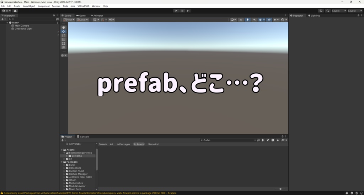Select the Rect tool
Image resolution: width=364 pixels, height=195 pixels.
click(63, 43)
